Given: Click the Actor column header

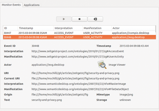Looking at the screenshot, I should coord(133,28).
